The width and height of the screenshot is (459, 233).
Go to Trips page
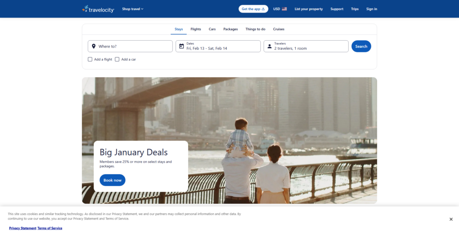click(x=355, y=9)
